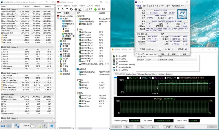Click the 报告 report toolbar button
Screen dimensions: 219x130
[x=89, y=9]
